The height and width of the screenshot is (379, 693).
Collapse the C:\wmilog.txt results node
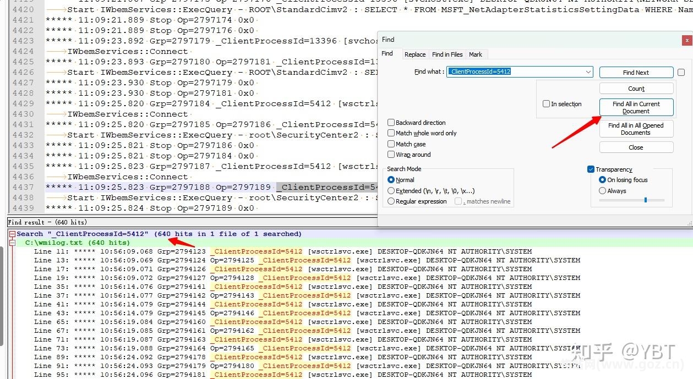tap(12, 243)
